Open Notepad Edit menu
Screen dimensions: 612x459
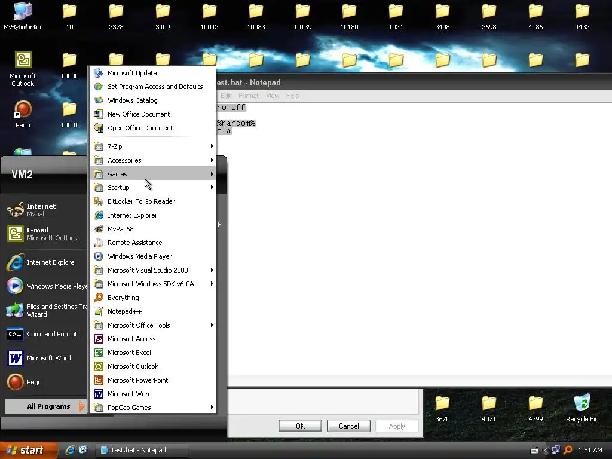coord(226,96)
